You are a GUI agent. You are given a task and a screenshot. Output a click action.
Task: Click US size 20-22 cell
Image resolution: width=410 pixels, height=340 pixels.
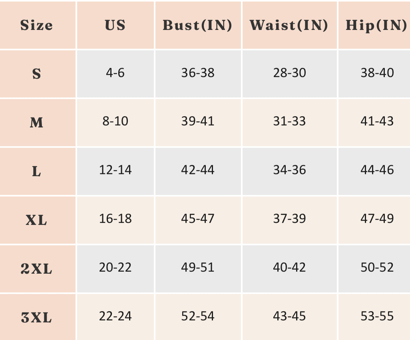115,267
